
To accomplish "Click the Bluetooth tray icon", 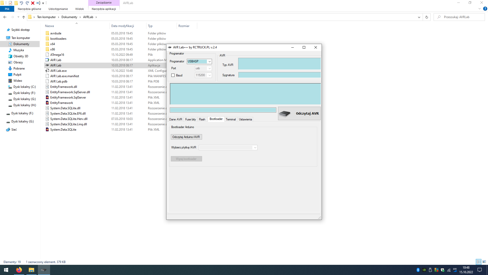I will (x=418, y=270).
